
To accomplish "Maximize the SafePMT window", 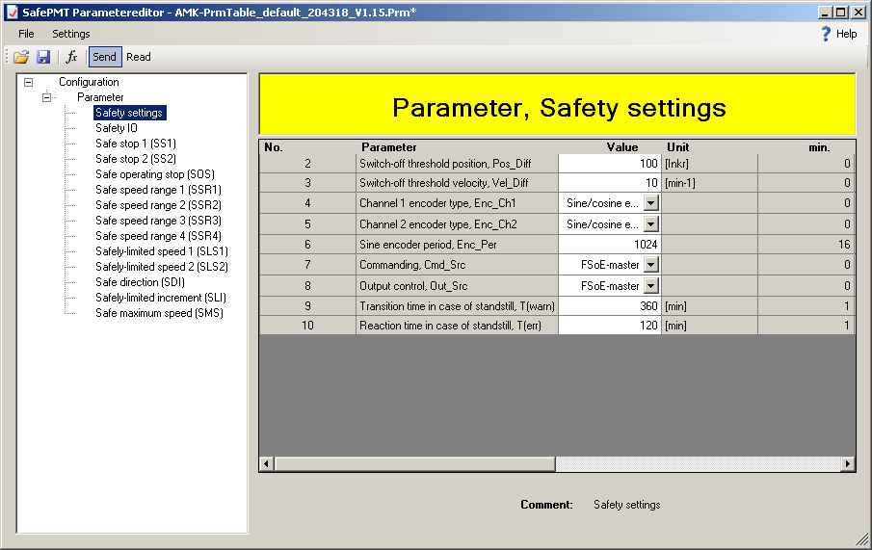I will pyautogui.click(x=841, y=13).
